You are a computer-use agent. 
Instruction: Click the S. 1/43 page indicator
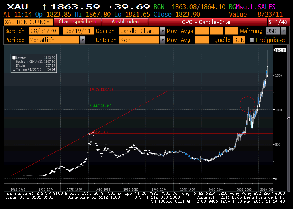(x=278, y=22)
